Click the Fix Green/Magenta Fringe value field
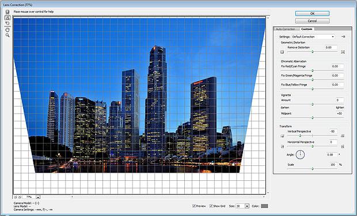The width and height of the screenshot is (357, 216). tap(337, 75)
